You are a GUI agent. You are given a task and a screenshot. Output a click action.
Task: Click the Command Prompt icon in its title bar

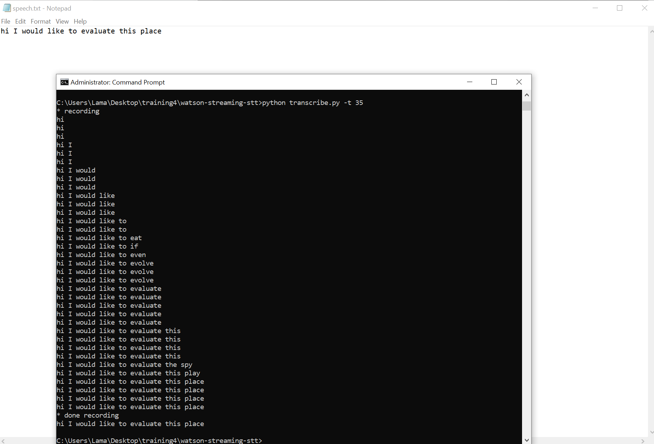64,82
